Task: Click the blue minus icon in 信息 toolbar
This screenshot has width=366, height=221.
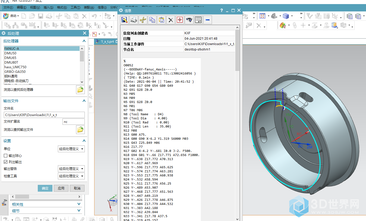Action: click(x=207, y=20)
